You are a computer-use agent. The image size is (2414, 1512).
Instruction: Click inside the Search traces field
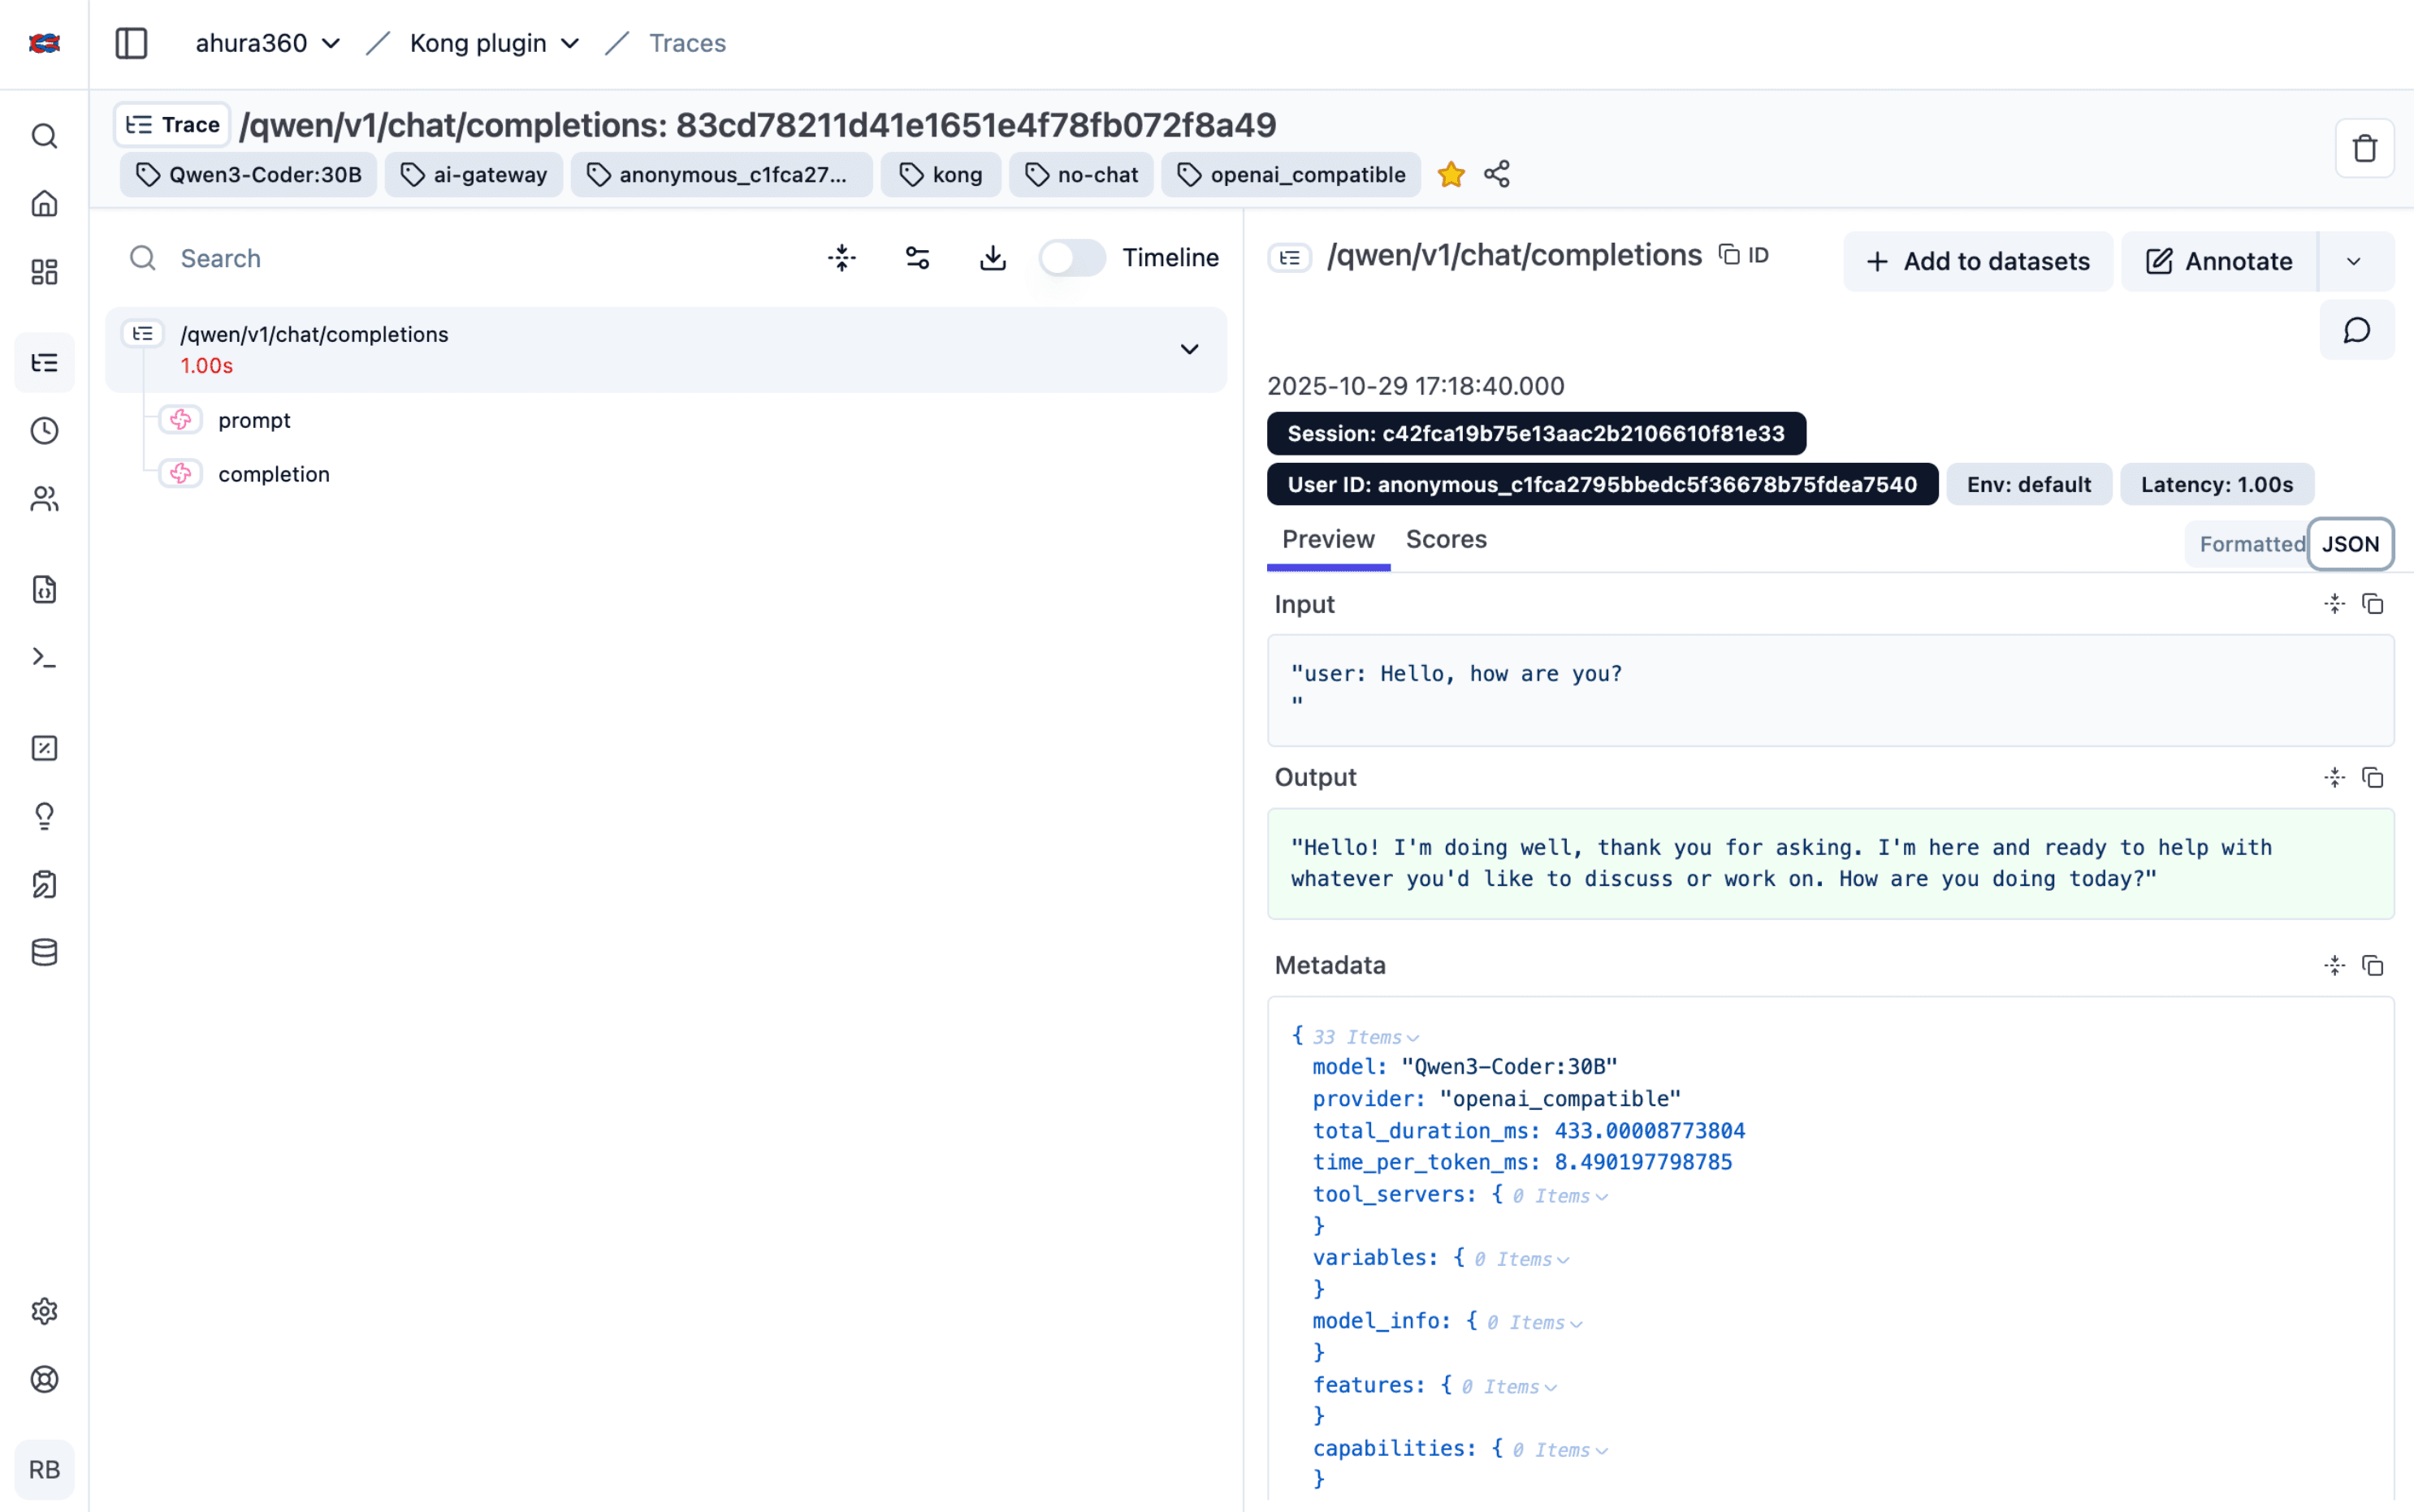click(300, 258)
